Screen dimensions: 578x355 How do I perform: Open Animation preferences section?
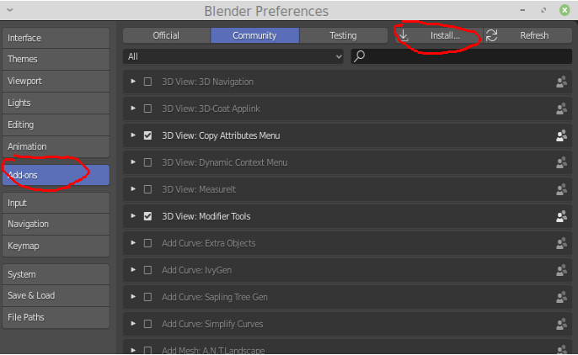pos(56,146)
